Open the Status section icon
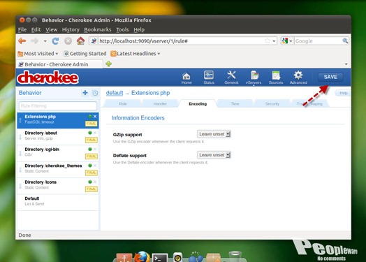This screenshot has width=366, height=262. pos(209,78)
